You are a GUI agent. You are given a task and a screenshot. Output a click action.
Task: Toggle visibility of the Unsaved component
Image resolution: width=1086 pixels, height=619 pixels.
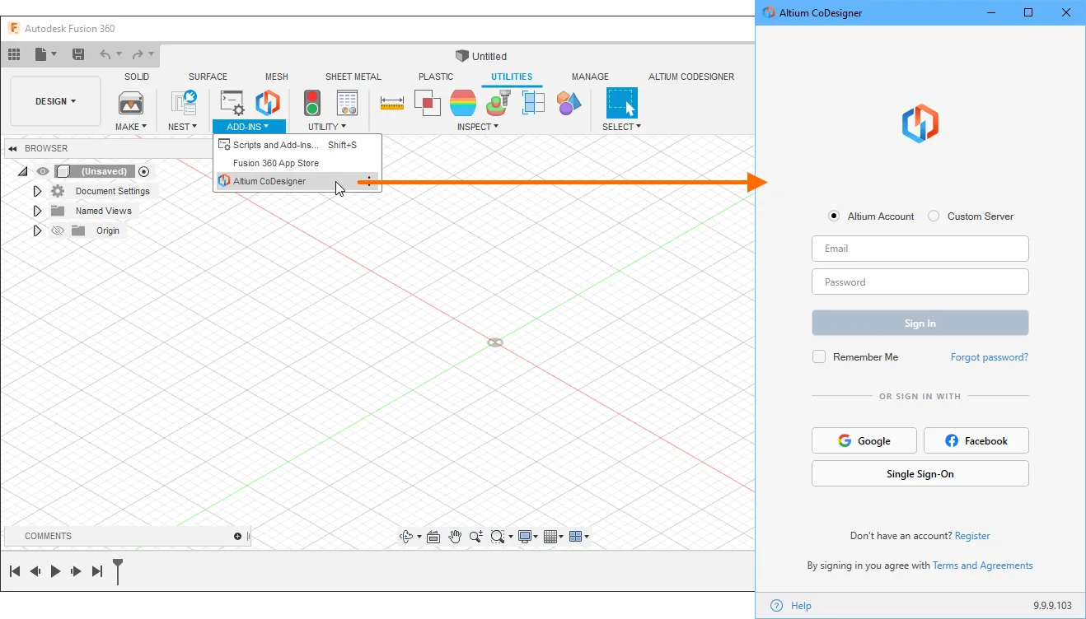coord(43,172)
